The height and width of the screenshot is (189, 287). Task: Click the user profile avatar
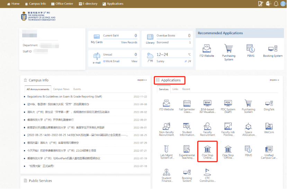coord(283,4)
